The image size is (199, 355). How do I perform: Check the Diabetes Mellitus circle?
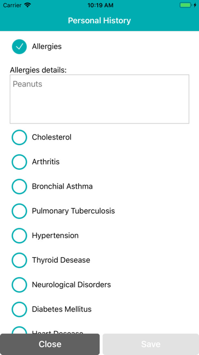(x=19, y=309)
